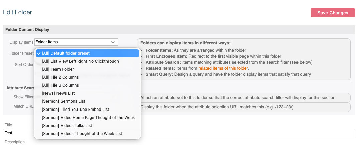Click the Save Changes button
Image resolution: width=357 pixels, height=145 pixels.
click(332, 13)
